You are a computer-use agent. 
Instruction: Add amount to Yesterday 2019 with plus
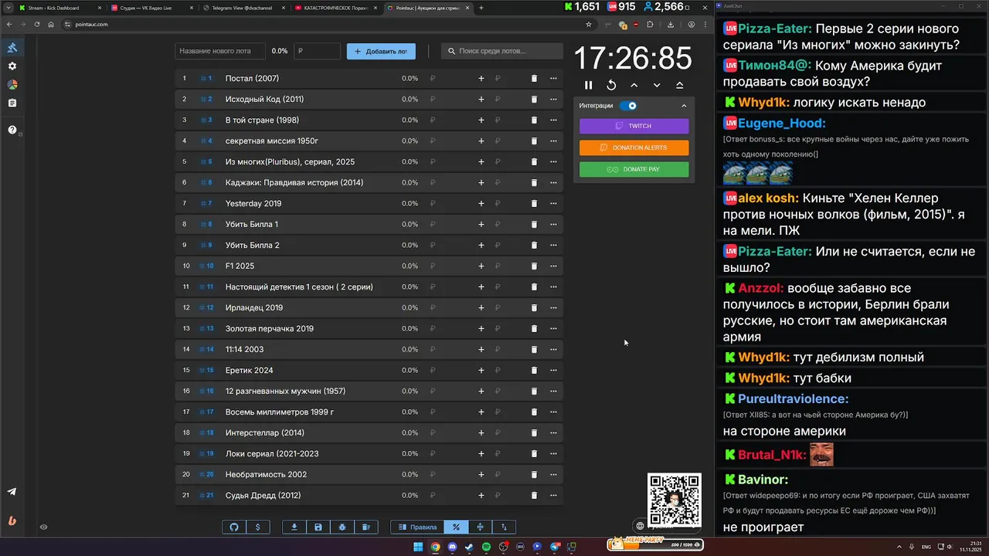coord(481,204)
